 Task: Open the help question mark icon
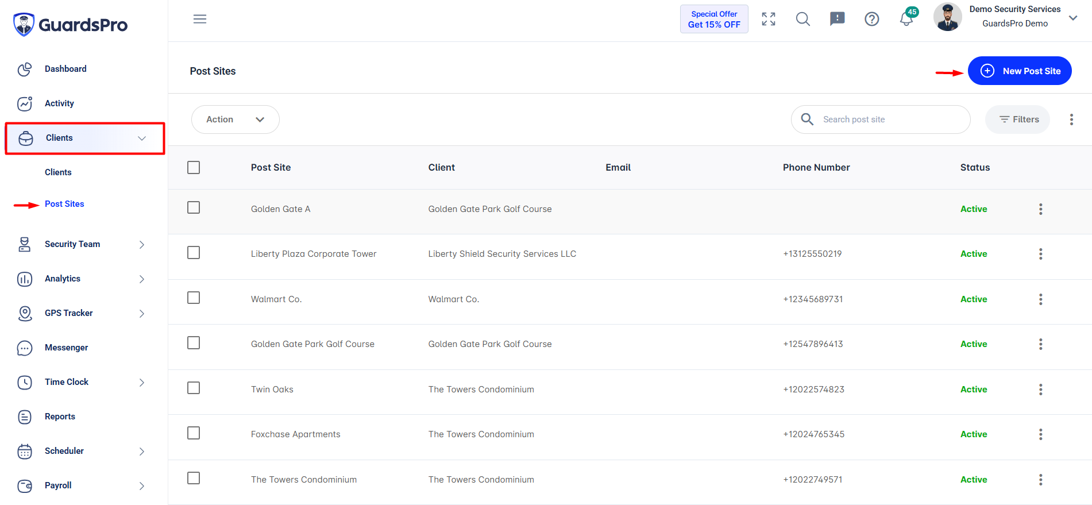(x=872, y=19)
